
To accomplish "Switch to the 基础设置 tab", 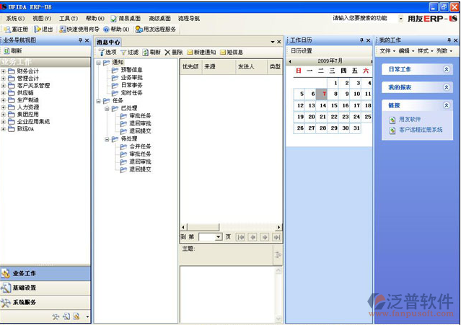I will [24, 288].
